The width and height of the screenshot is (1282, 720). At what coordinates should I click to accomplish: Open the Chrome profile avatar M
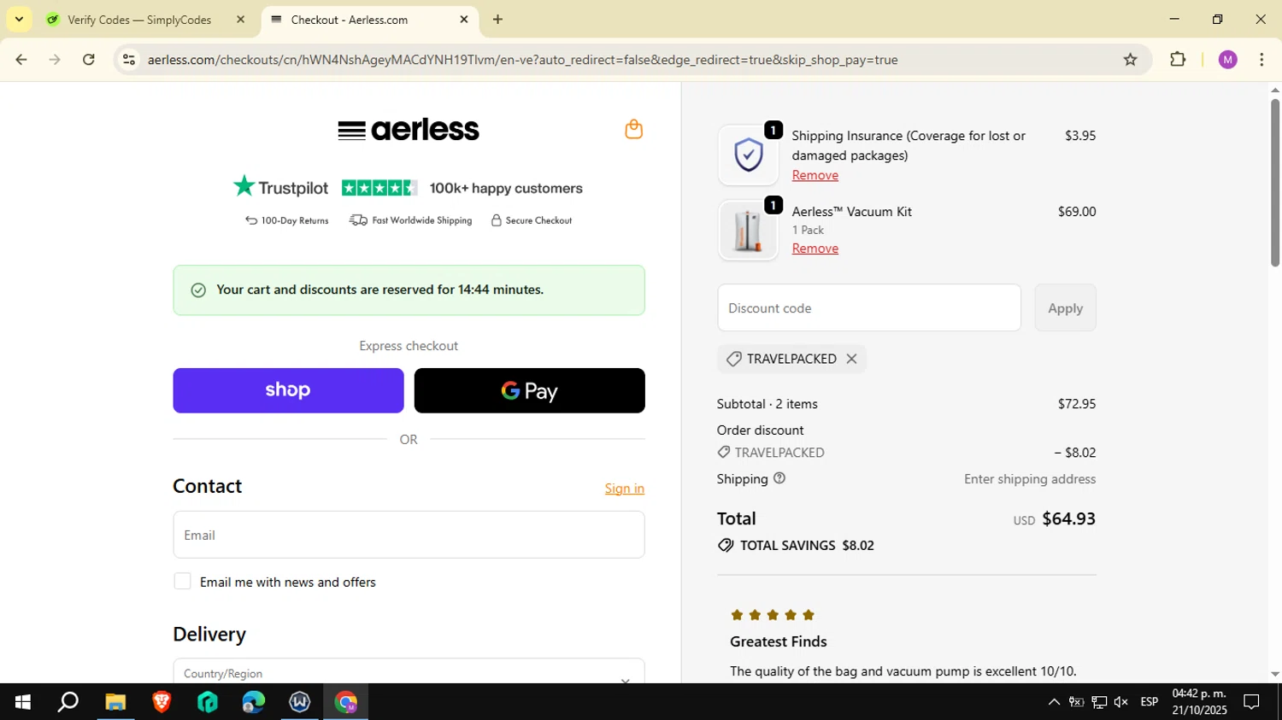(1228, 60)
